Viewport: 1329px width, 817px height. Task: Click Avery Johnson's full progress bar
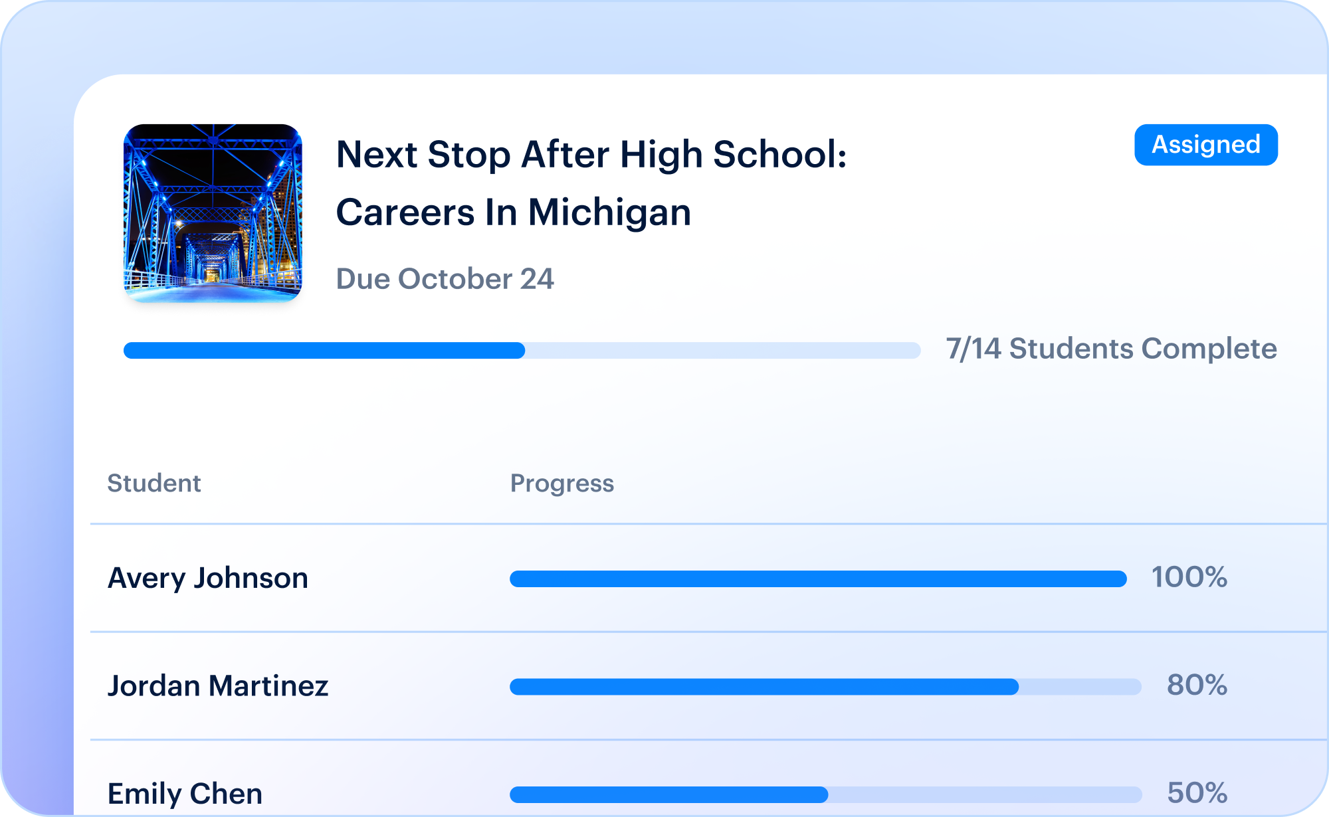point(818,579)
